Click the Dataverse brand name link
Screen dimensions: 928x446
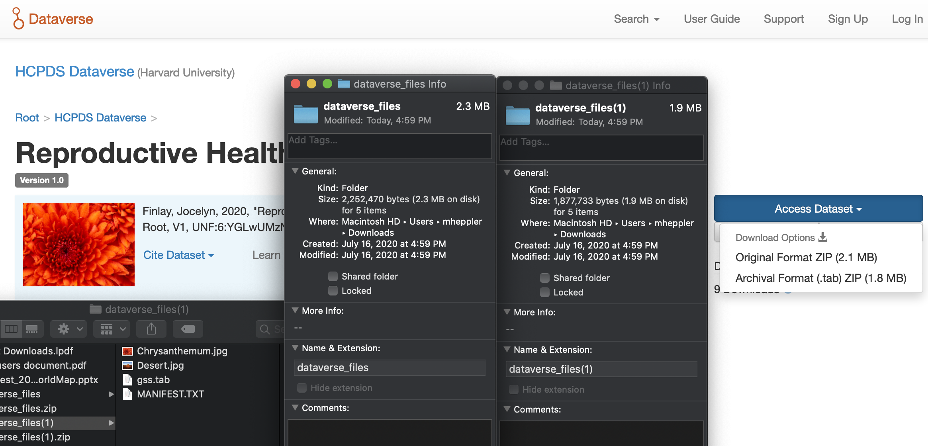tap(61, 19)
